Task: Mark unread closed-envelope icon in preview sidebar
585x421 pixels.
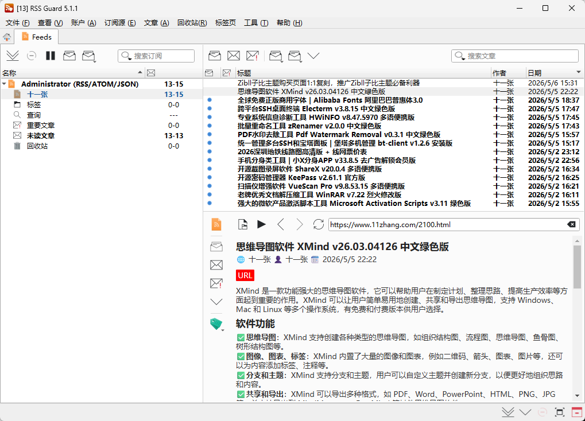Action: [216, 265]
